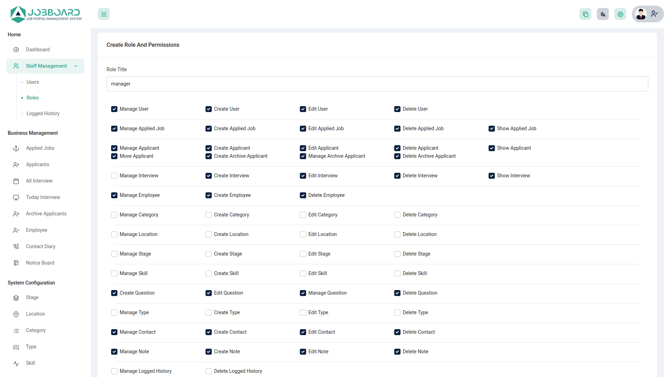671x377 pixels.
Task: Click the All Interview calendar icon
Action: [16, 181]
